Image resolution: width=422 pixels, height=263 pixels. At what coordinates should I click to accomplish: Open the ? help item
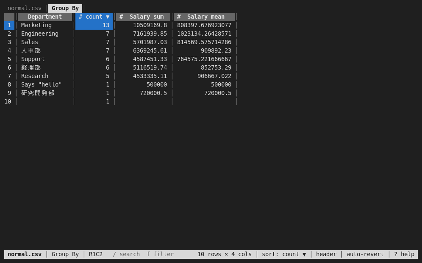coord(404,255)
